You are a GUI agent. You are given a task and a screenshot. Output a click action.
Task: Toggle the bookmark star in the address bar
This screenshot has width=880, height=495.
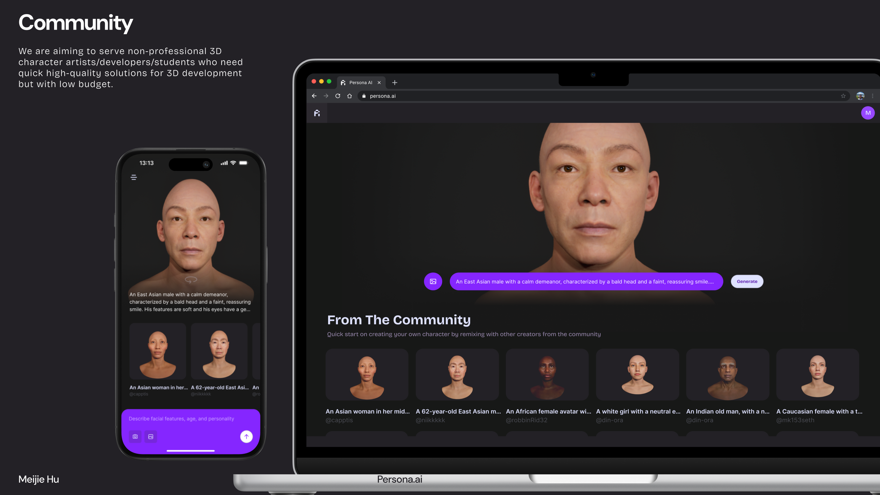[x=843, y=96]
